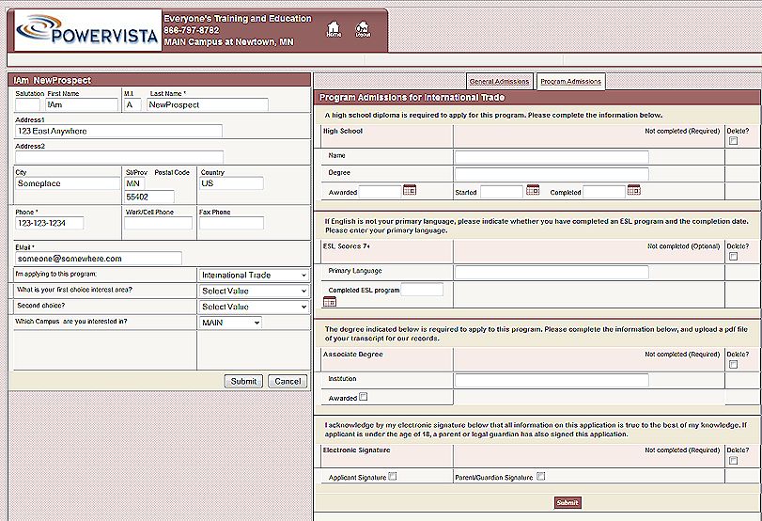Screen dimensions: 762x521
Task: Click the Completed ESL program date field
Action: (422, 290)
